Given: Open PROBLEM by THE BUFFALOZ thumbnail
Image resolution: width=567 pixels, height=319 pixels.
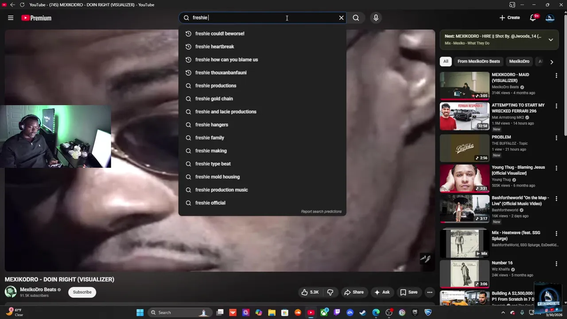Looking at the screenshot, I should [464, 148].
